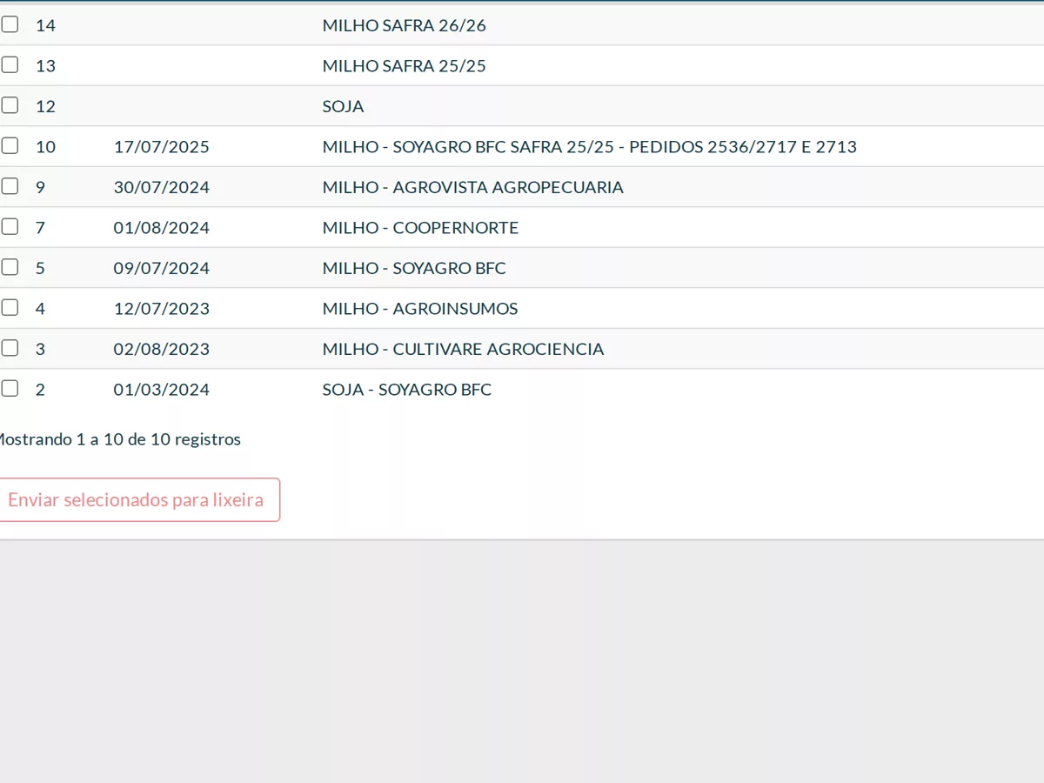Click ID number 4 in the AGROINSUMOS row

(40, 308)
